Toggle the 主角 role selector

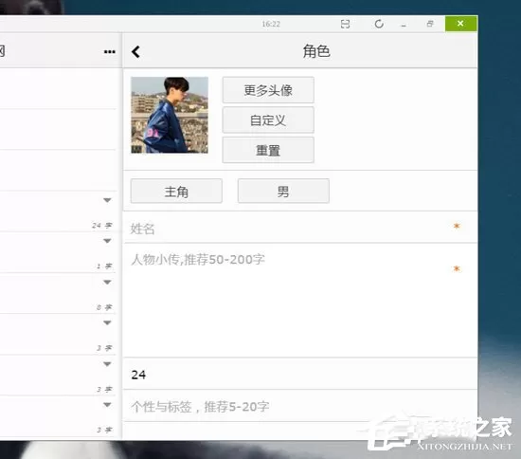[x=176, y=192]
